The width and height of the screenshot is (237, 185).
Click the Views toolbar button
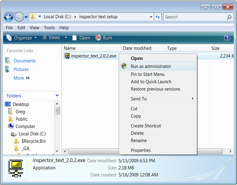[x=51, y=38]
